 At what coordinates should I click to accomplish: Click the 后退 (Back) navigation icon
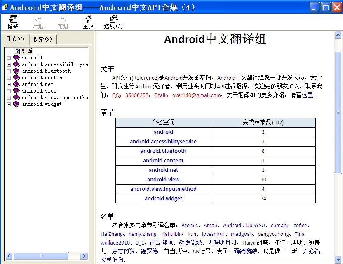(x=38, y=21)
